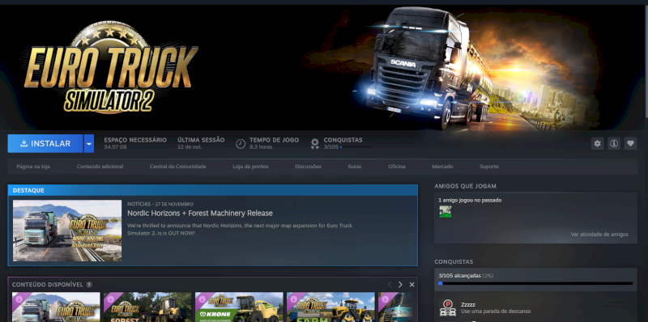
Task: Open Forest Machinery DLC thumbnail
Action: [147, 307]
